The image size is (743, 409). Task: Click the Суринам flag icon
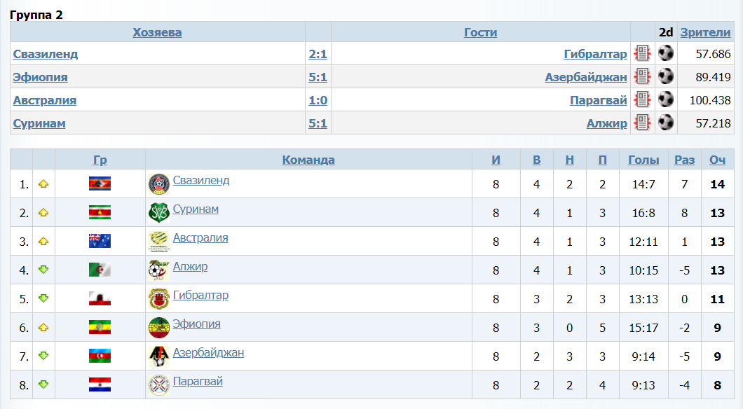pyautogui.click(x=100, y=212)
